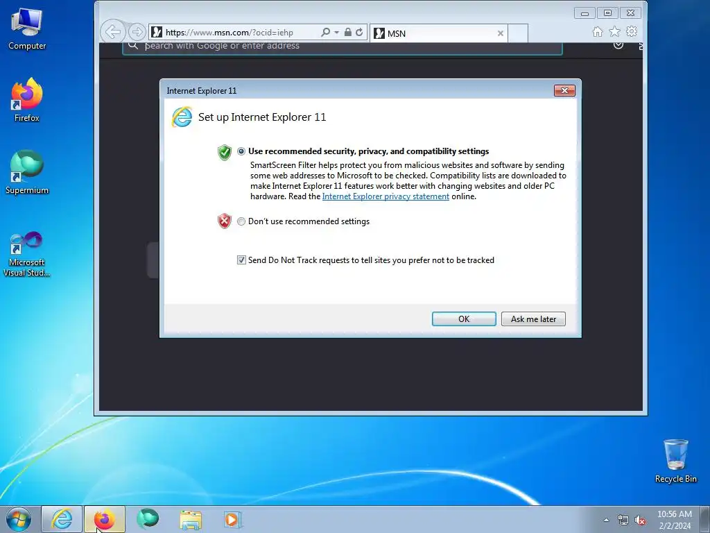Image resolution: width=710 pixels, height=533 pixels.
Task: Click the Set up Internet Explorer 11 heading
Action: [x=262, y=117]
